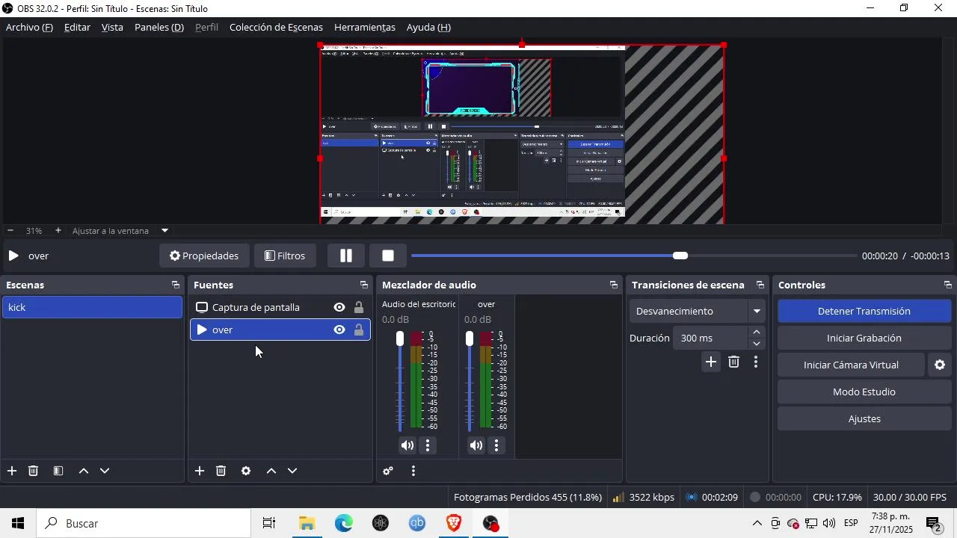This screenshot has height=538, width=957.
Task: Open Ajustes settings button
Action: point(864,418)
